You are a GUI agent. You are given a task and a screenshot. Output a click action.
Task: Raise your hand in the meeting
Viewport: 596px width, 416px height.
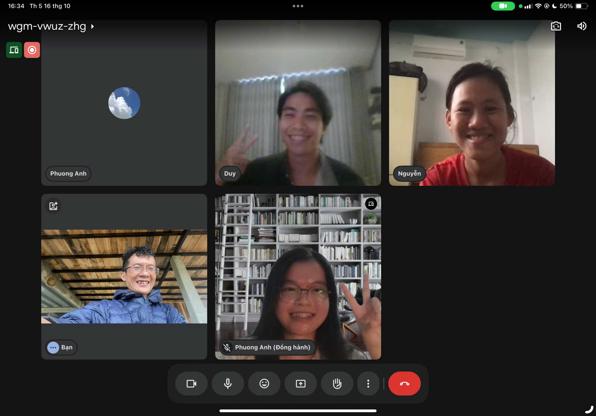(337, 384)
